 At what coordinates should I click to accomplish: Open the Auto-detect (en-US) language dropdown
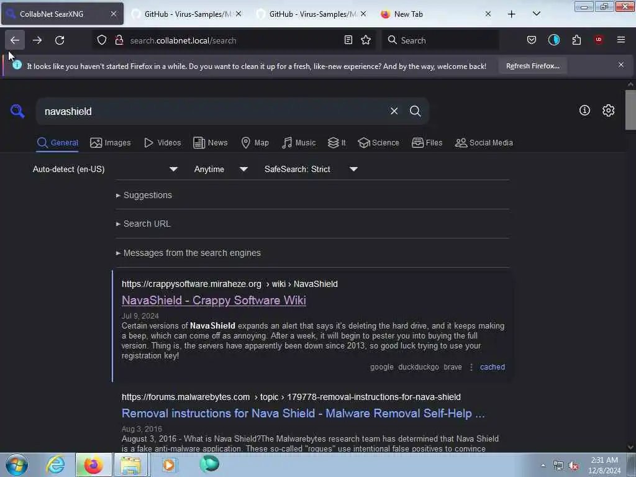tap(105, 169)
